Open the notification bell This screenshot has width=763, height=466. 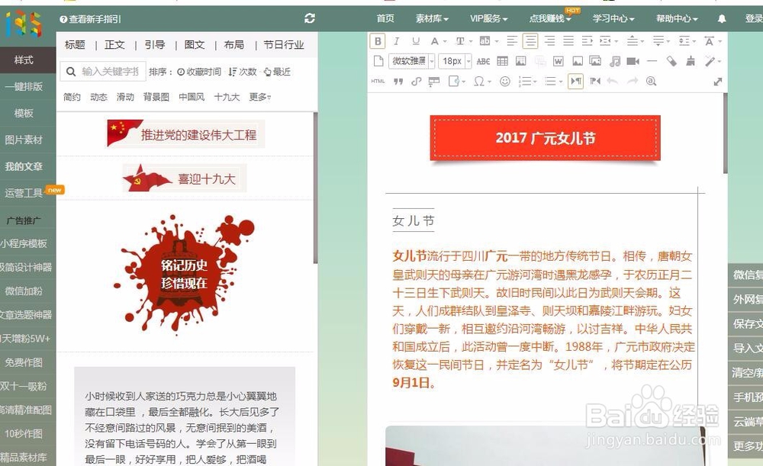tap(722, 18)
